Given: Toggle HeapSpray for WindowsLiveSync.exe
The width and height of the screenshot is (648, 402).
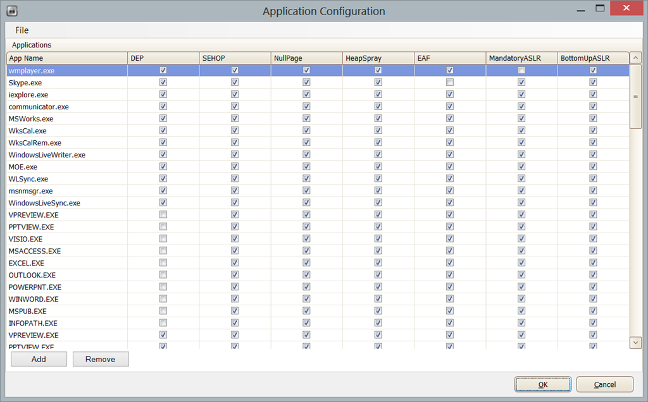Looking at the screenshot, I should pyautogui.click(x=378, y=202).
